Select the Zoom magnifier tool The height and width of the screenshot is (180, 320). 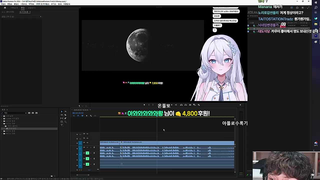(x=65, y=122)
